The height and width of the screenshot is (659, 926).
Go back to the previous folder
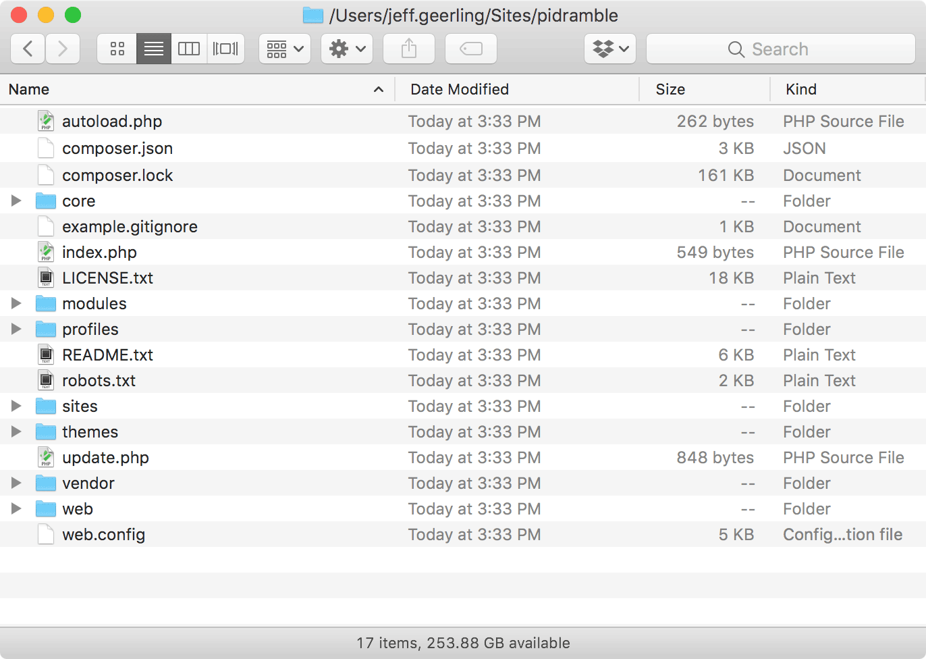click(x=28, y=49)
